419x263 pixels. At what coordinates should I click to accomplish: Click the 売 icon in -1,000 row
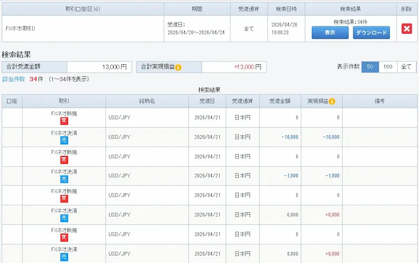click(x=64, y=179)
